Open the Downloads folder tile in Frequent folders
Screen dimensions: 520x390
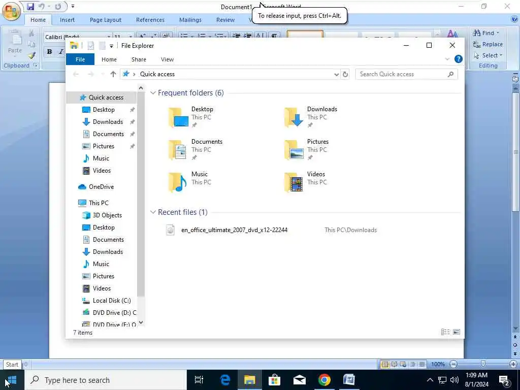310,117
